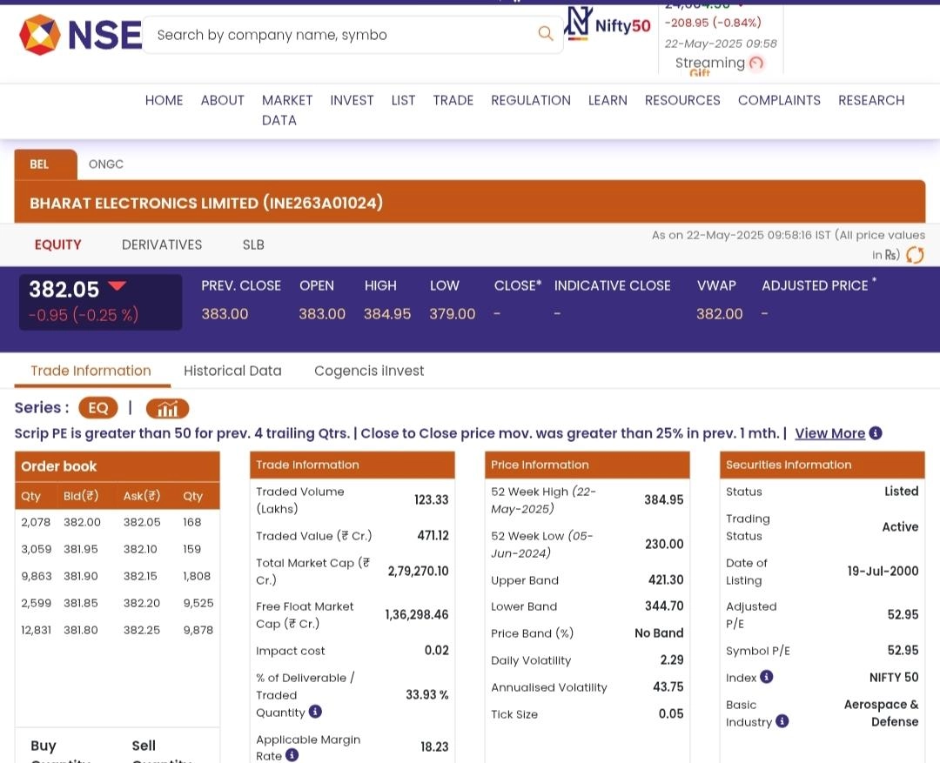Click the NSE logo icon
940x763 pixels.
pos(40,35)
